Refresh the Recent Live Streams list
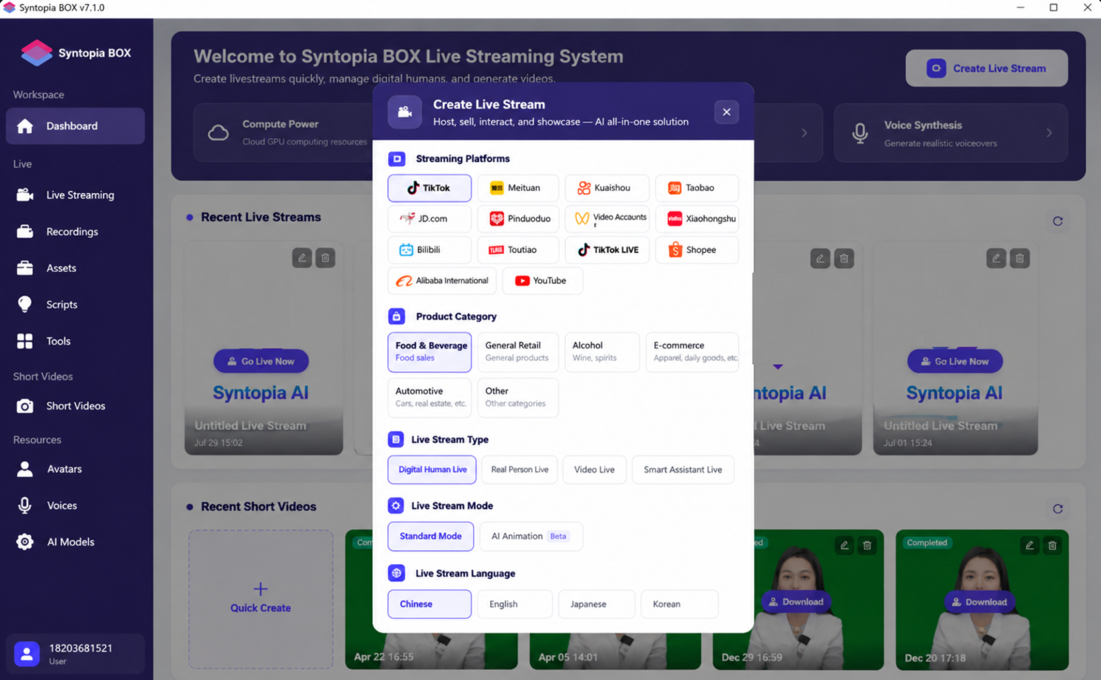Image resolution: width=1101 pixels, height=680 pixels. pyautogui.click(x=1057, y=221)
